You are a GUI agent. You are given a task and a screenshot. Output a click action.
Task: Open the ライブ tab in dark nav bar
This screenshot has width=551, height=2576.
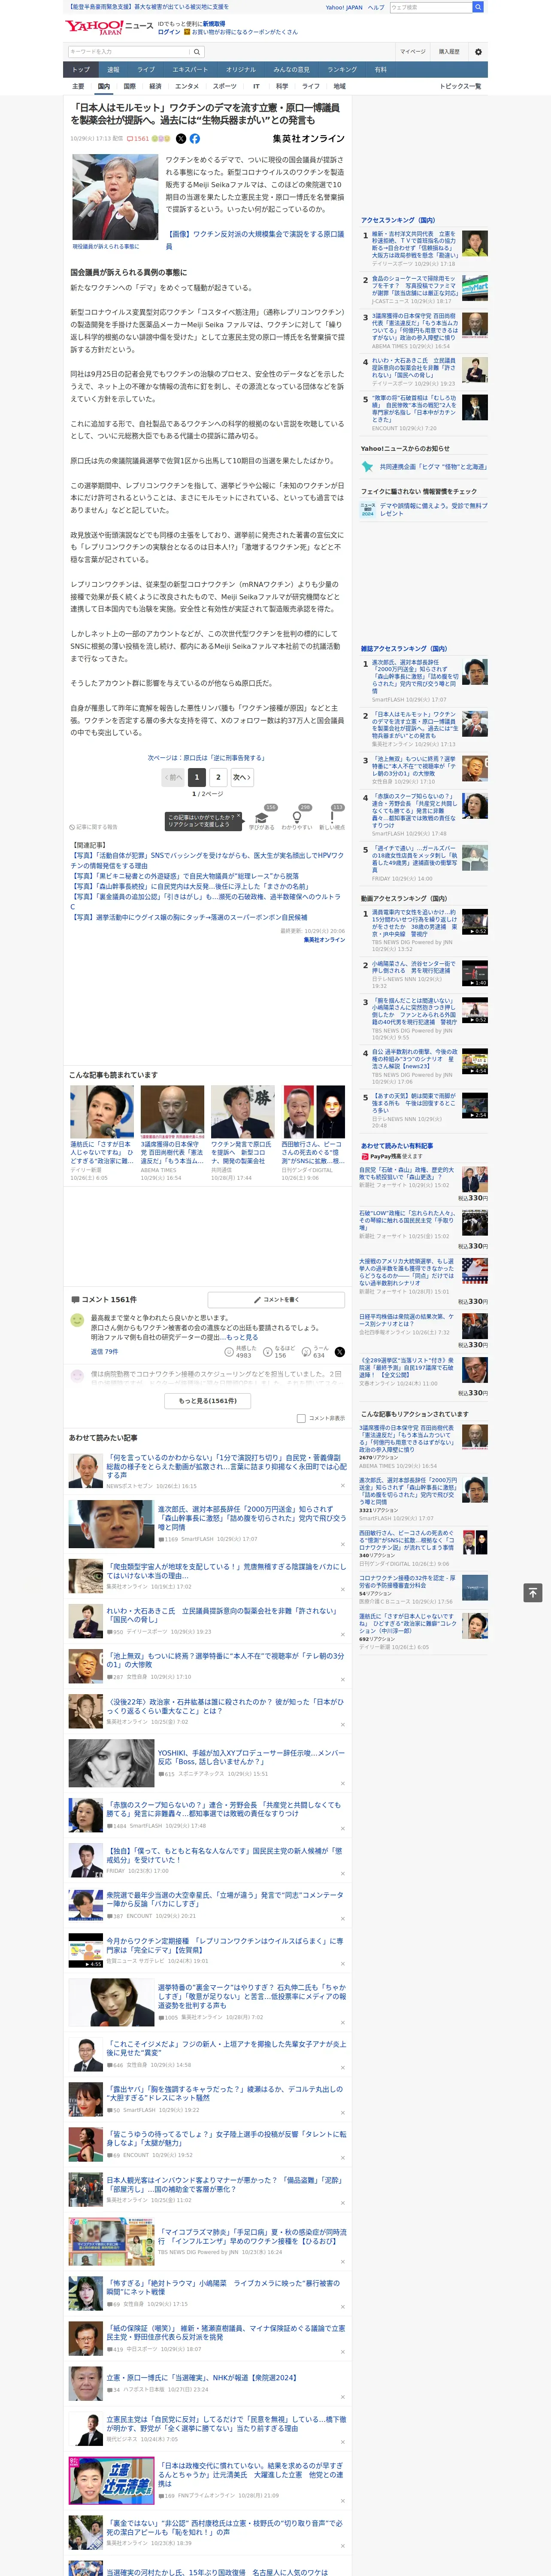pos(146,69)
